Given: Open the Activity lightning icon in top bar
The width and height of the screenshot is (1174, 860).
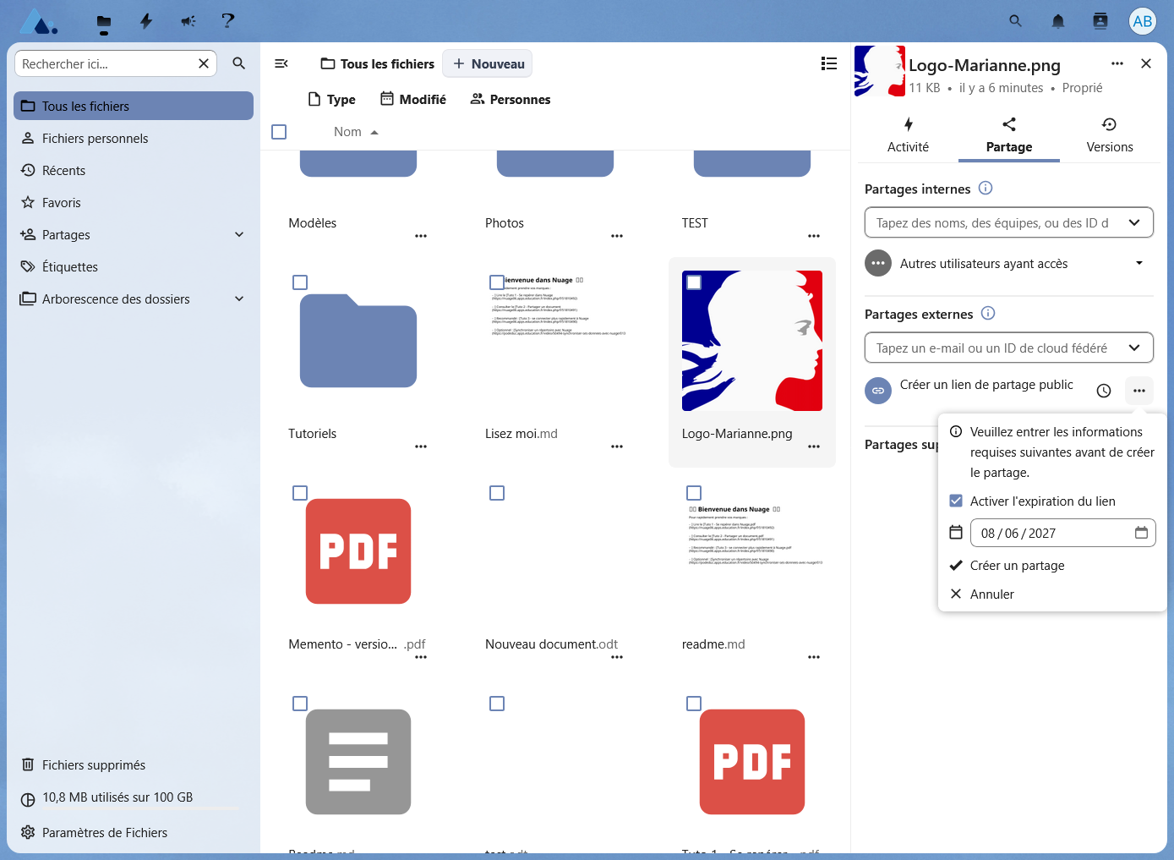Looking at the screenshot, I should coord(146,21).
